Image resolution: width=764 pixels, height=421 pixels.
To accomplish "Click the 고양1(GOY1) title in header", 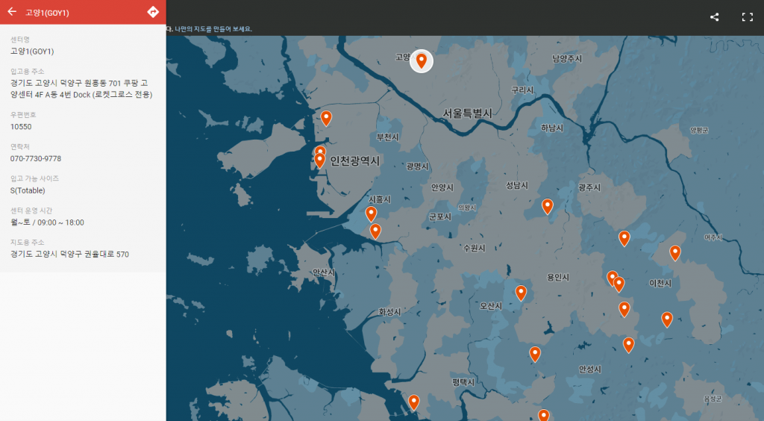I will pos(47,13).
